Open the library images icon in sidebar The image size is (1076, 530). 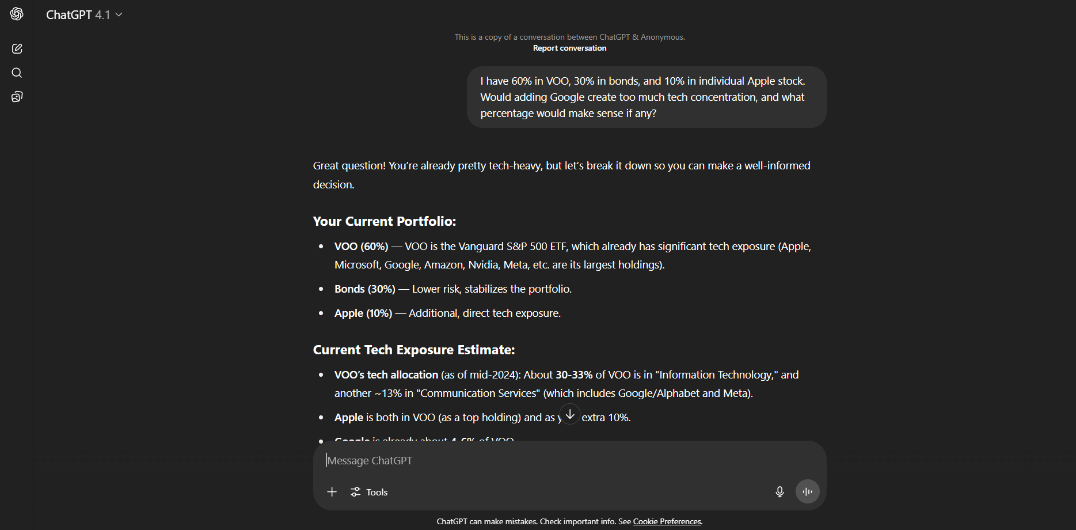(17, 97)
